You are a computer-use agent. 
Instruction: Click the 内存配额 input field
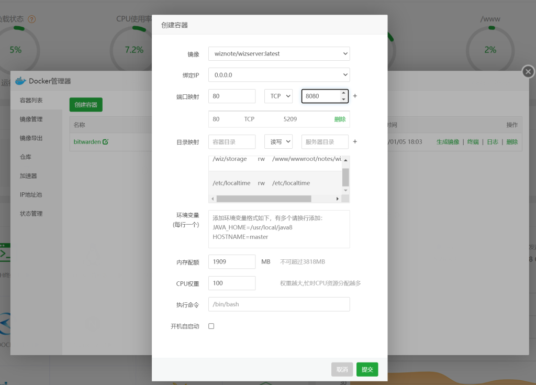tap(232, 262)
